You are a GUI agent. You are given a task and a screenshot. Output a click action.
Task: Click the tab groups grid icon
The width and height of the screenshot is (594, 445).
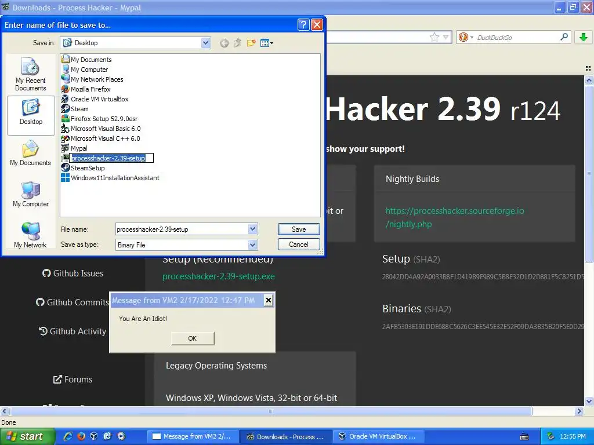(x=588, y=68)
